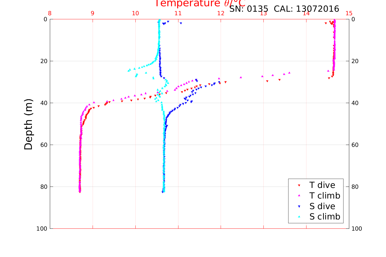
Task: Click the temperature tick label 8
Action: (50, 14)
